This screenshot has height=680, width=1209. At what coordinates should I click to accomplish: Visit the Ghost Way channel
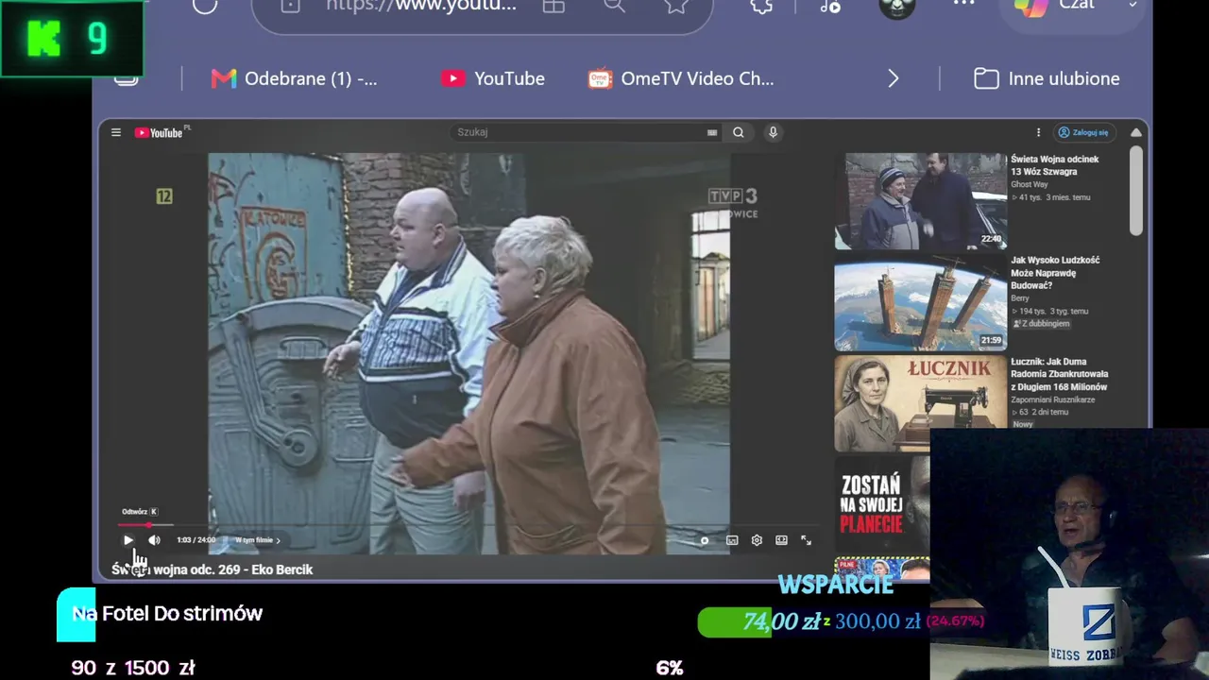tap(1030, 185)
